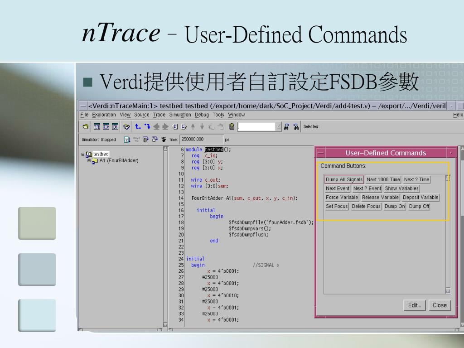
Task: Open the Exploration menu
Action: (104, 115)
